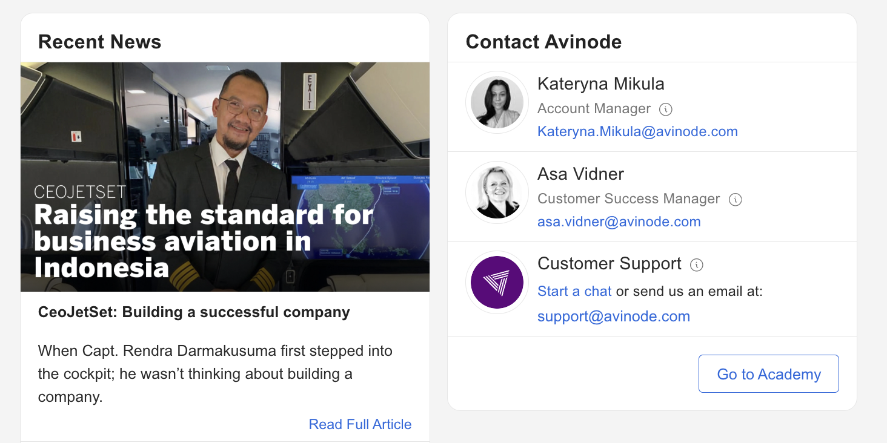This screenshot has height=443, width=887.
Task: Click the Customer Support heading
Action: coord(609,264)
